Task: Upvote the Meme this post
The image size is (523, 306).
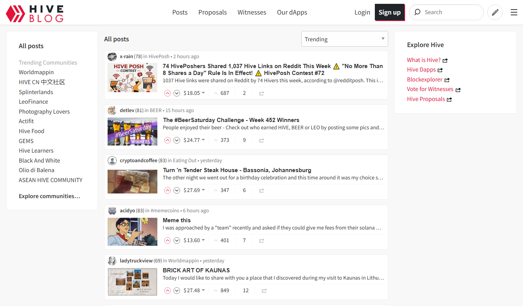Action: [x=167, y=240]
